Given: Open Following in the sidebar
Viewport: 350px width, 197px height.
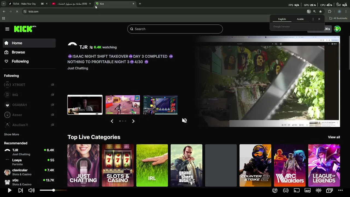Looking at the screenshot, I should 29,61.
